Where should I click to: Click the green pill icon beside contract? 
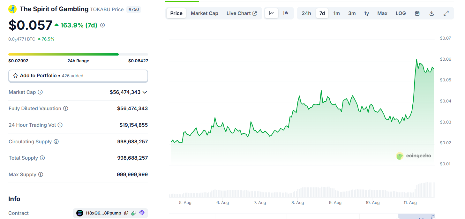(134, 213)
